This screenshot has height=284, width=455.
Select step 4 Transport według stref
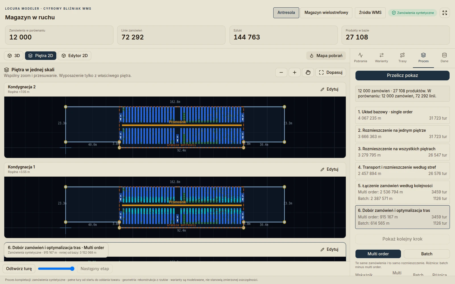coord(402,170)
